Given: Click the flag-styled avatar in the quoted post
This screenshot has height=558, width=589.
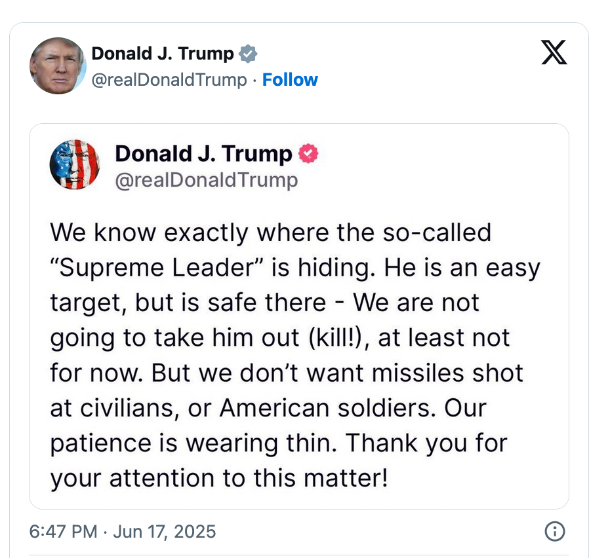Looking at the screenshot, I should click(x=75, y=164).
